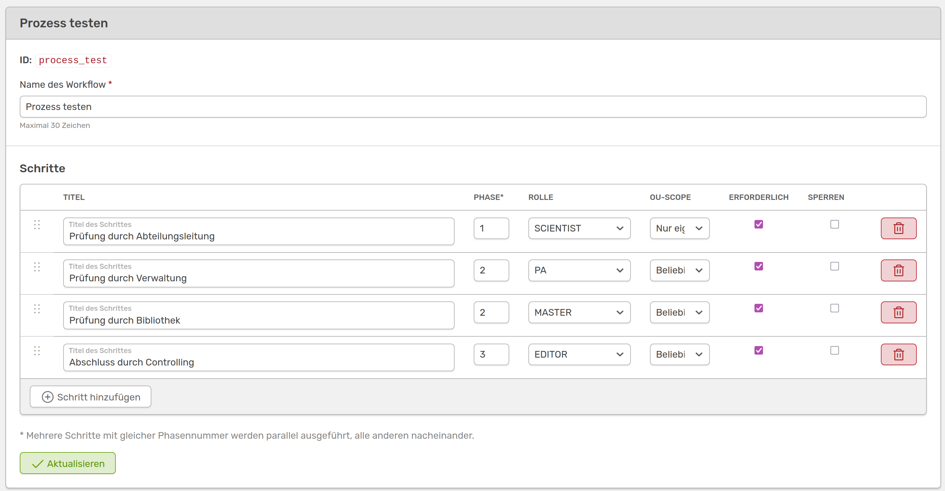
Task: Open the MASTER role dropdown
Action: [x=579, y=312]
